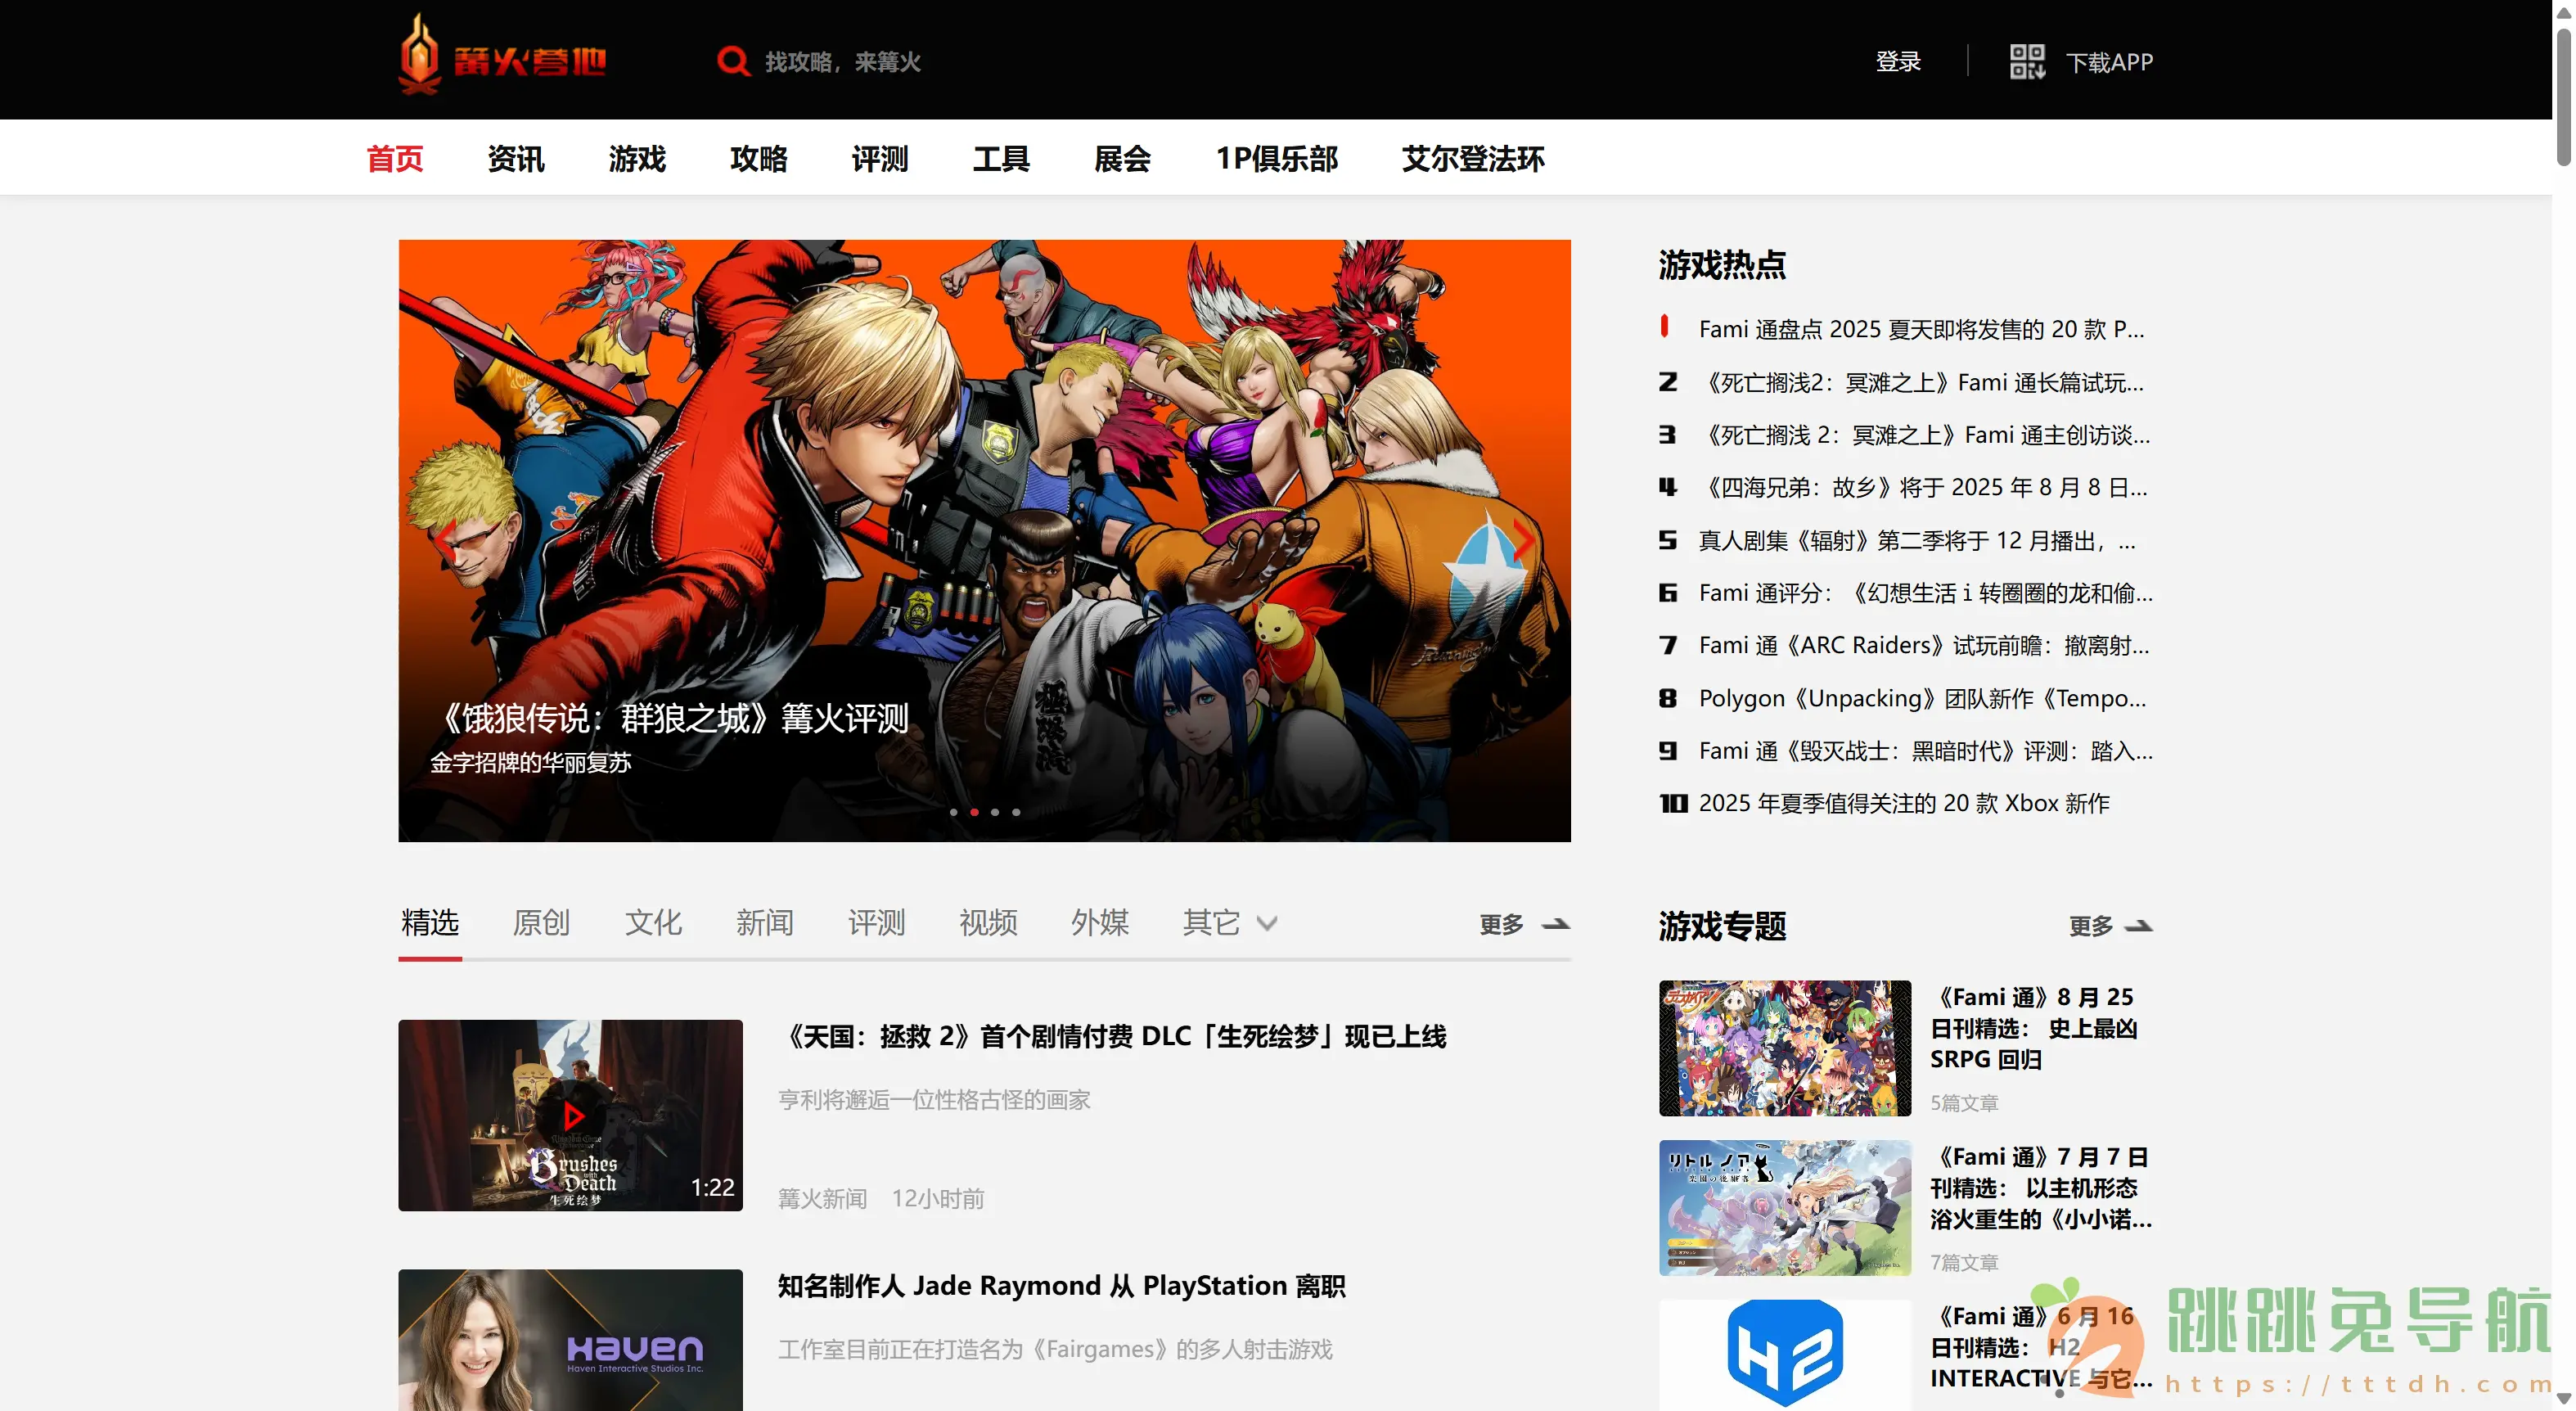
Task: Select the third carousel dot indicator
Action: tap(995, 812)
